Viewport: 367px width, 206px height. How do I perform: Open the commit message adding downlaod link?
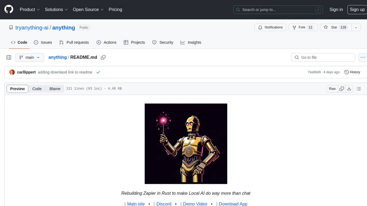point(65,72)
